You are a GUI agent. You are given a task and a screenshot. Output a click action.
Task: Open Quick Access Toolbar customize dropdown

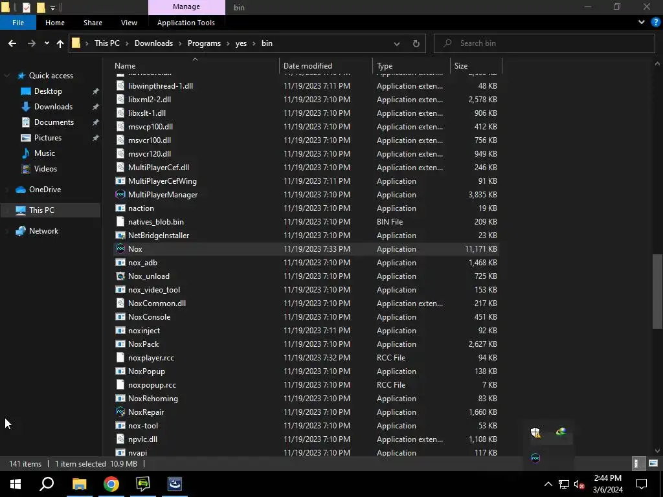pyautogui.click(x=52, y=8)
